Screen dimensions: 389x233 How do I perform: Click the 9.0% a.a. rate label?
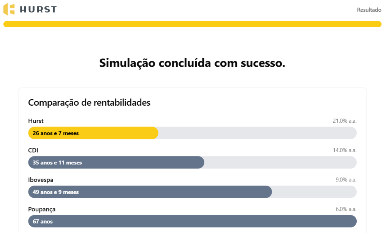pos(346,180)
